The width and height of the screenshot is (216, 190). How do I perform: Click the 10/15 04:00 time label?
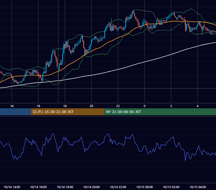coord(198,187)
